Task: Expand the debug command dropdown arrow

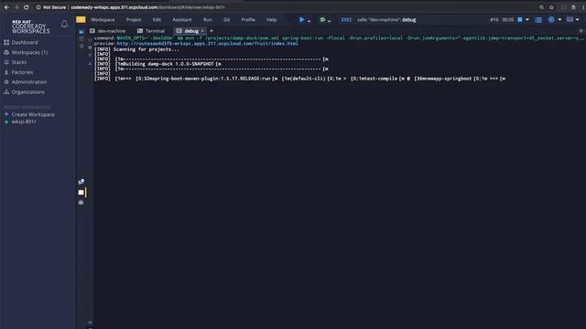Action: pos(329,21)
